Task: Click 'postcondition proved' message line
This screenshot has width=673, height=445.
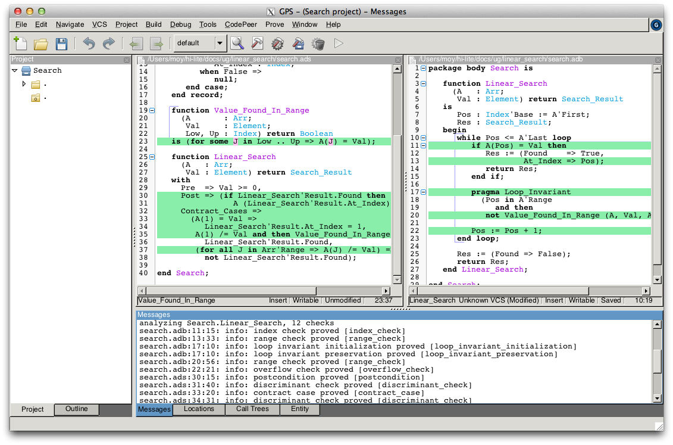Action: 281,377
